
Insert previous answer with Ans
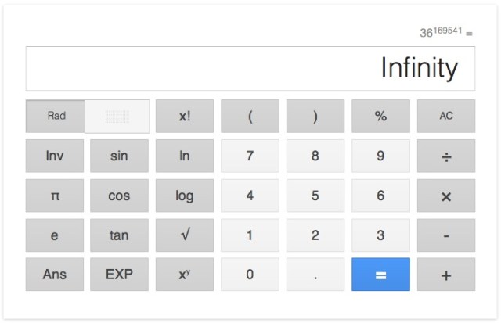tap(55, 275)
